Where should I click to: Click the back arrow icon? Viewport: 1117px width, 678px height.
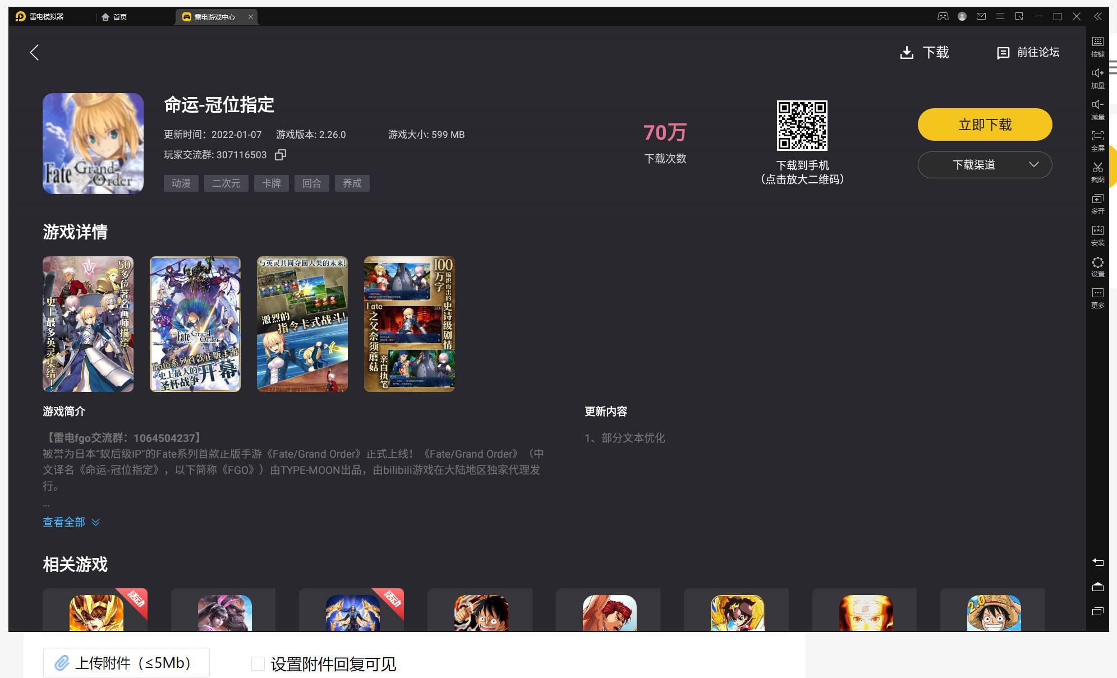point(35,53)
